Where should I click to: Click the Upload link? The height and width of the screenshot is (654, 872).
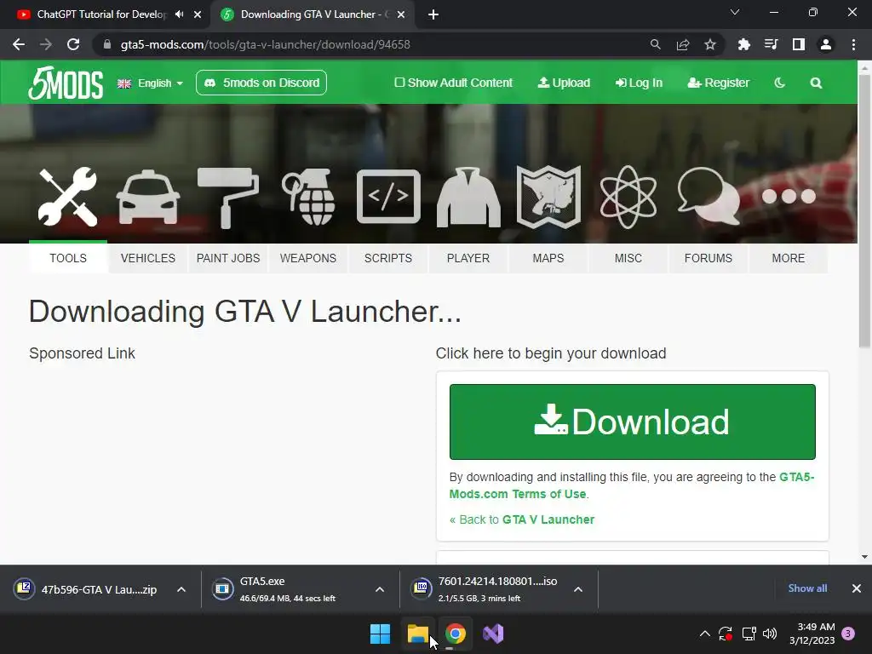(x=564, y=83)
